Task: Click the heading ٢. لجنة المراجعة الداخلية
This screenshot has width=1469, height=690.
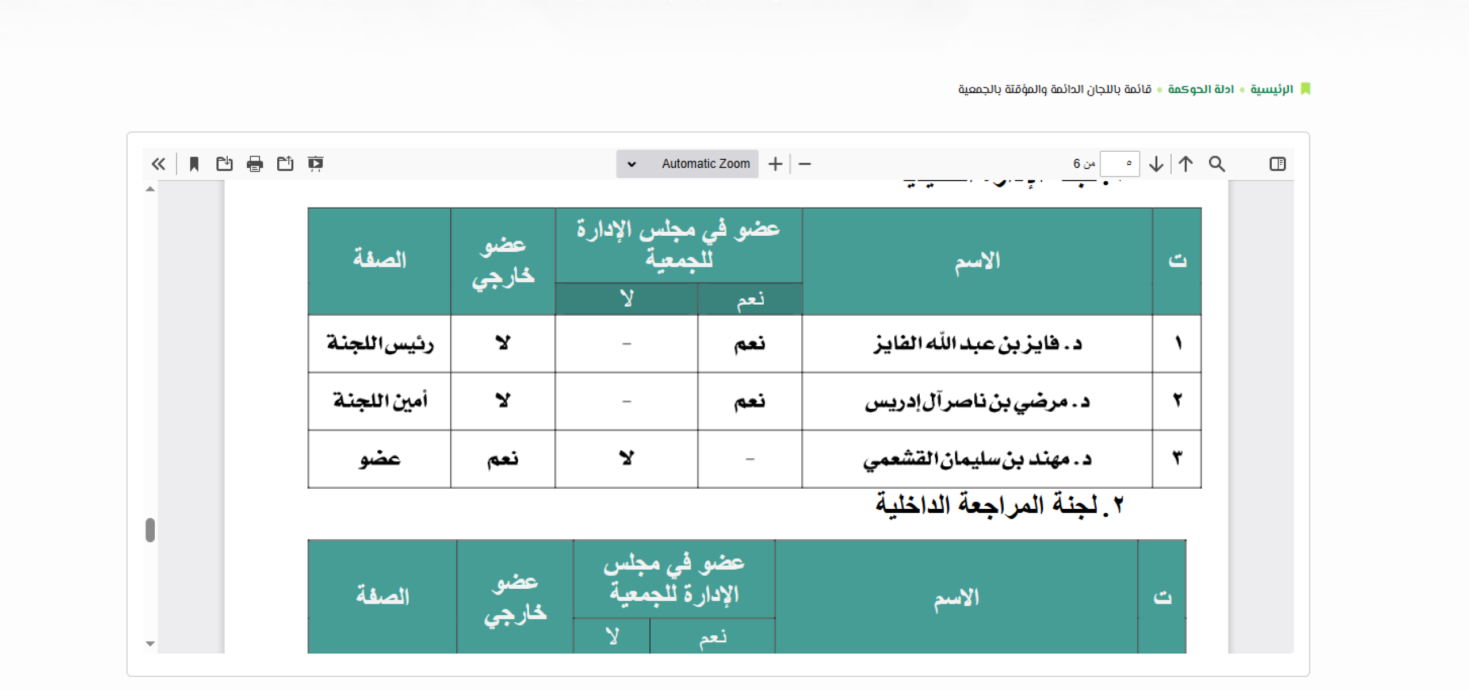Action: [1000, 505]
